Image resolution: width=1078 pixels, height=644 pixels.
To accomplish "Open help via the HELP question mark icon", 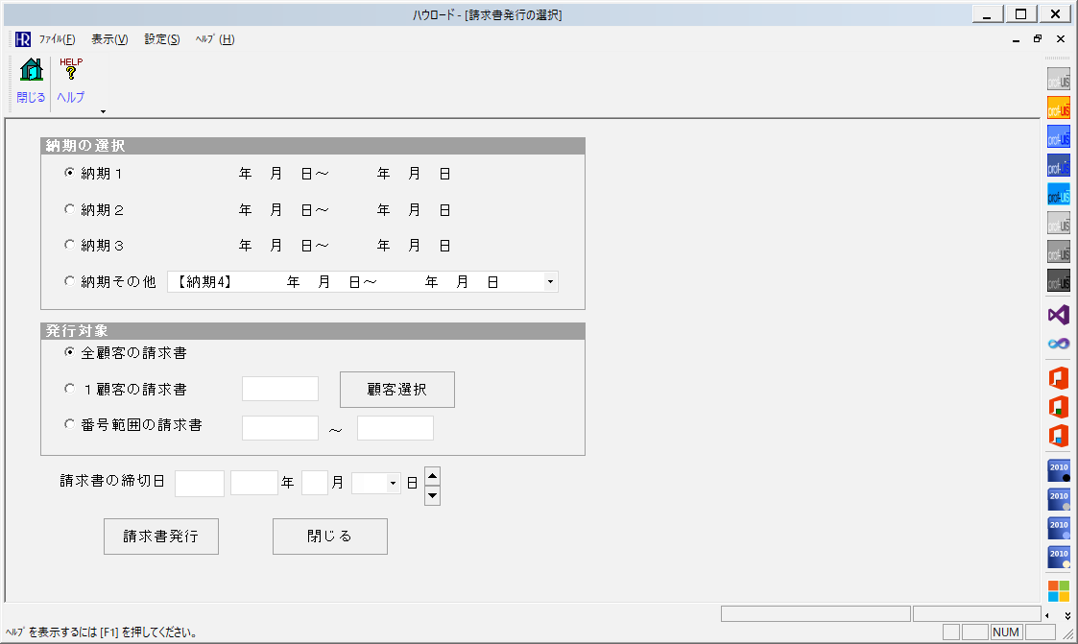I will pos(70,72).
